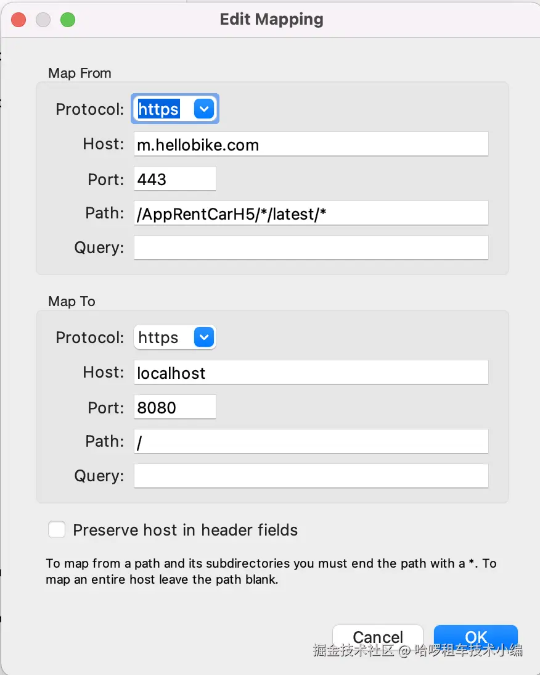The height and width of the screenshot is (675, 540).
Task: Expand the Map To protocol dropdown arrow
Action: [x=203, y=337]
